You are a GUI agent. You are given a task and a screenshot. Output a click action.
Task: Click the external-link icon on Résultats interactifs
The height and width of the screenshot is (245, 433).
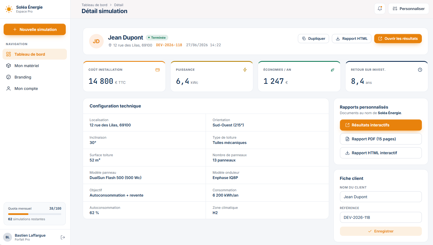347,125
